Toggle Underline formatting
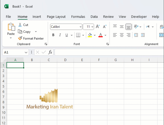Viewport: 164px width, 125px height. (67, 35)
